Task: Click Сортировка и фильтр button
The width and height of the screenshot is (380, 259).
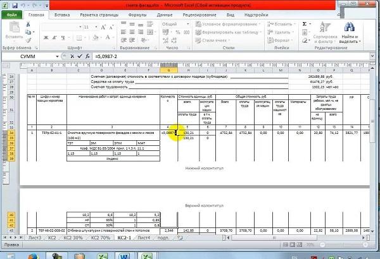Action: (325, 33)
